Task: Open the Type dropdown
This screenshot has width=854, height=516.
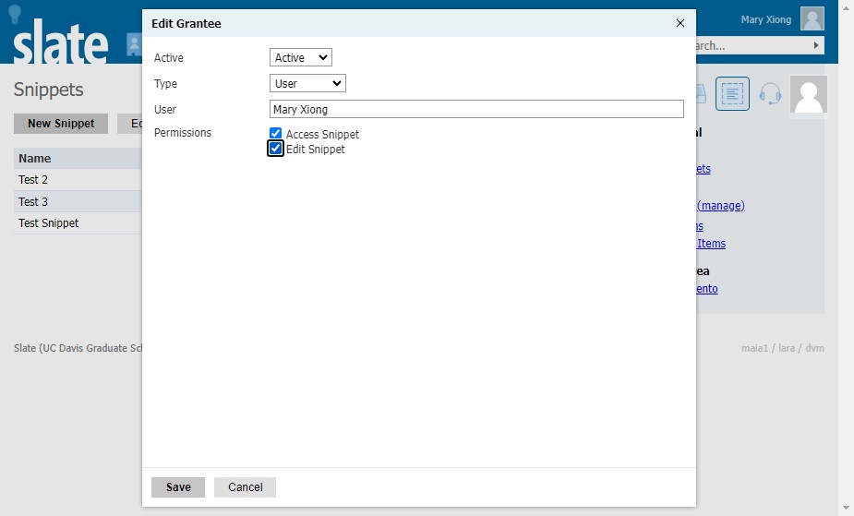Action: click(x=307, y=83)
